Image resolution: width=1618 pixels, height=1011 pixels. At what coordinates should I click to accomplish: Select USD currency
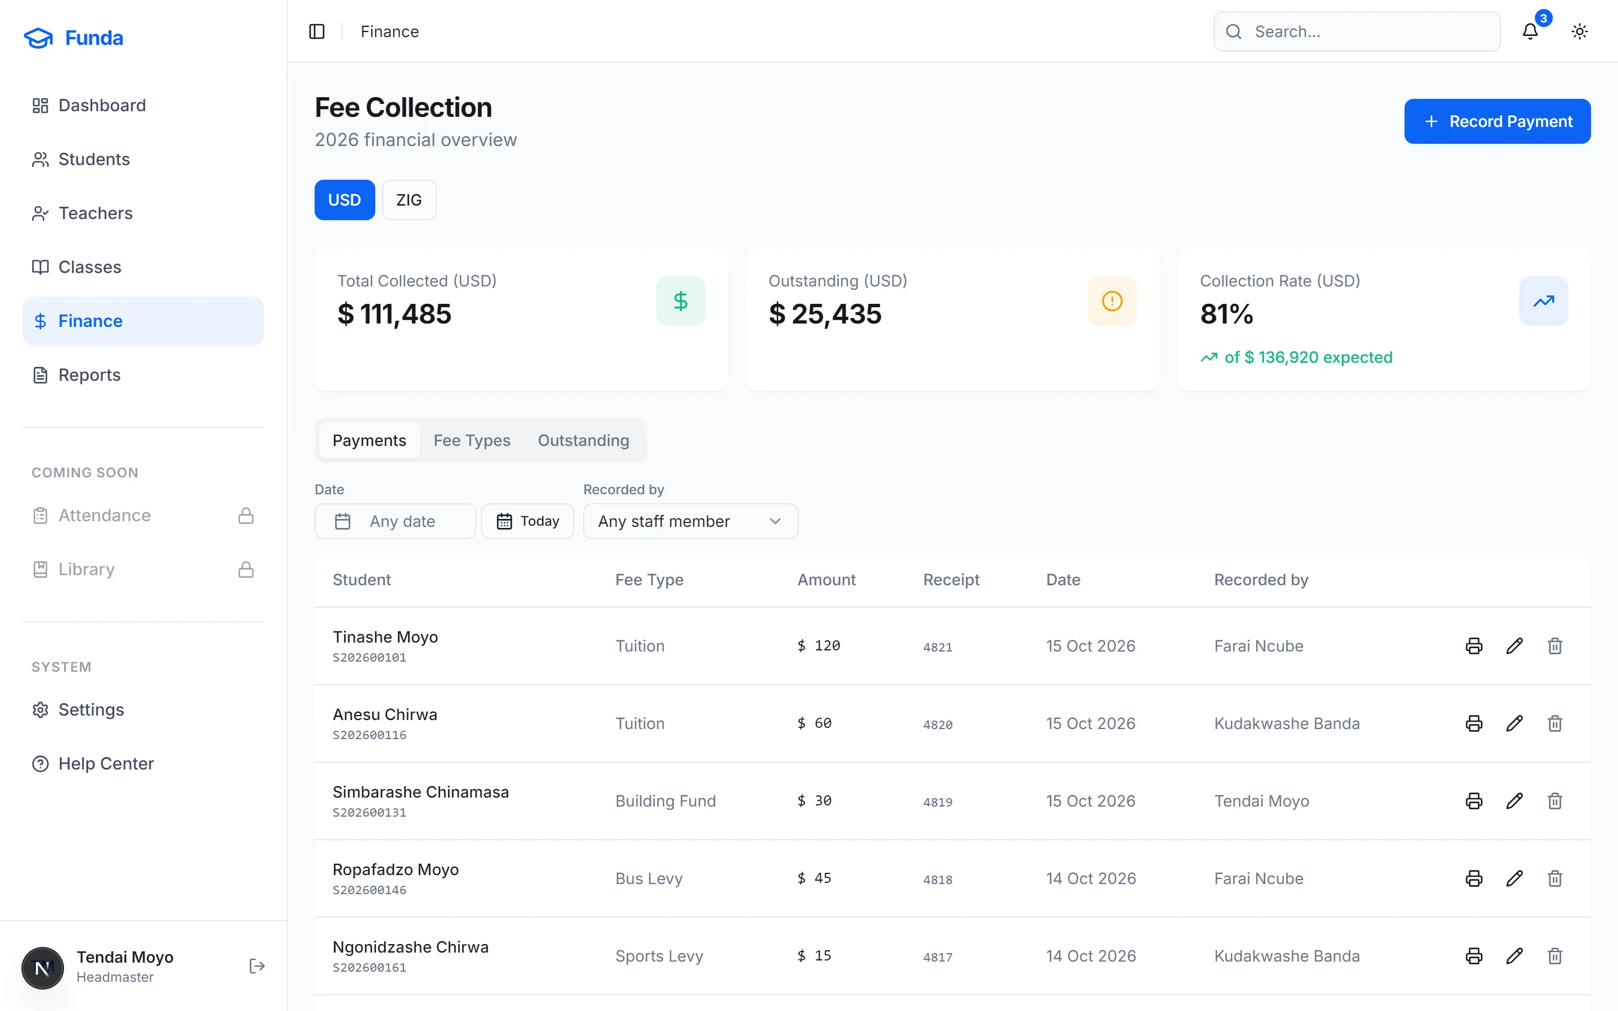(x=344, y=200)
